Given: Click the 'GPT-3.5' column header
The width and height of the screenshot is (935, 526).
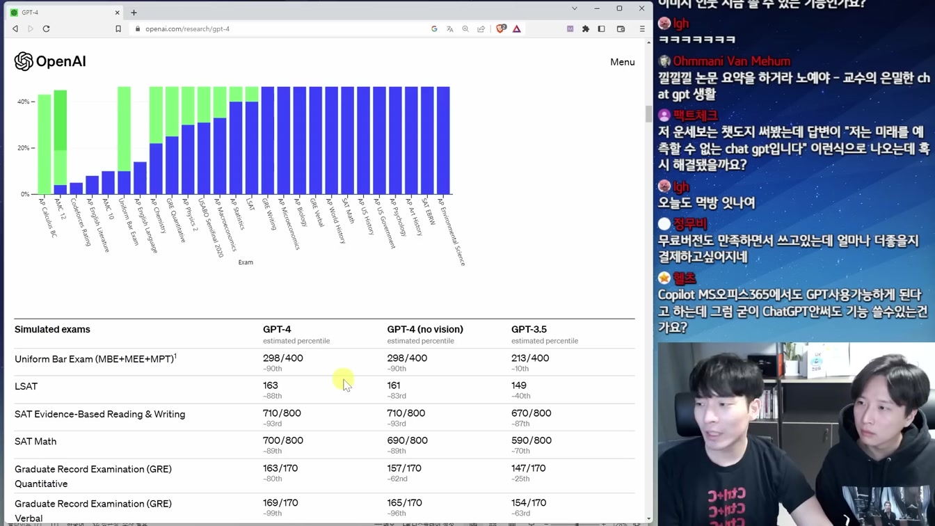Looking at the screenshot, I should [x=529, y=329].
